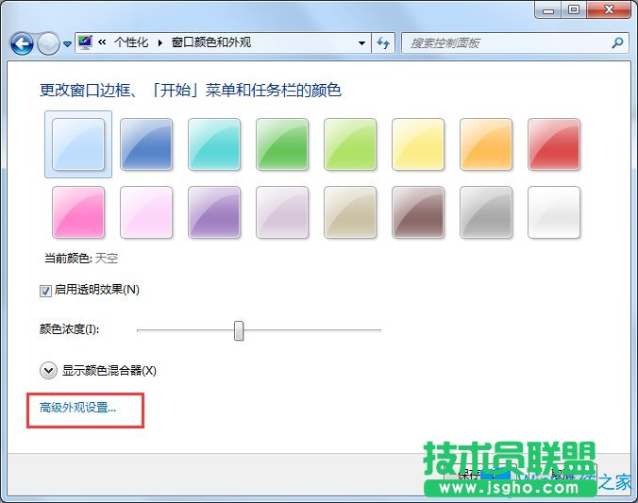Image resolution: width=638 pixels, height=503 pixels.
Task: Pick the hot pink color swatch
Action: [x=78, y=212]
